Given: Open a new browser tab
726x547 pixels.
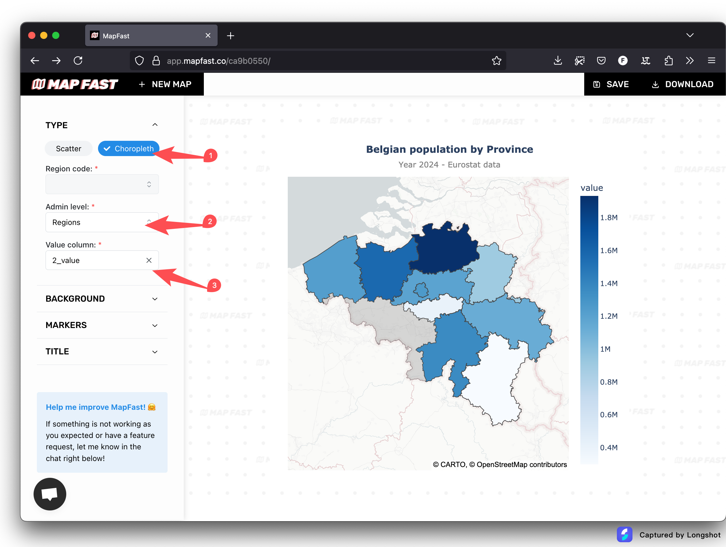Looking at the screenshot, I should pos(231,36).
